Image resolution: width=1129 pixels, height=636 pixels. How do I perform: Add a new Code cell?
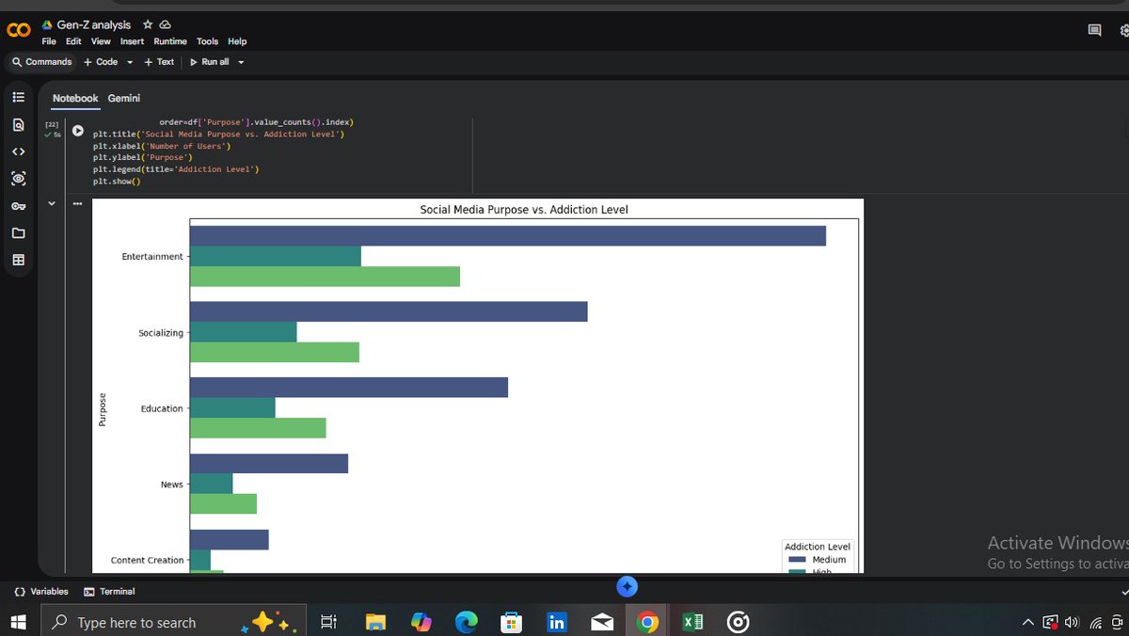coord(101,62)
